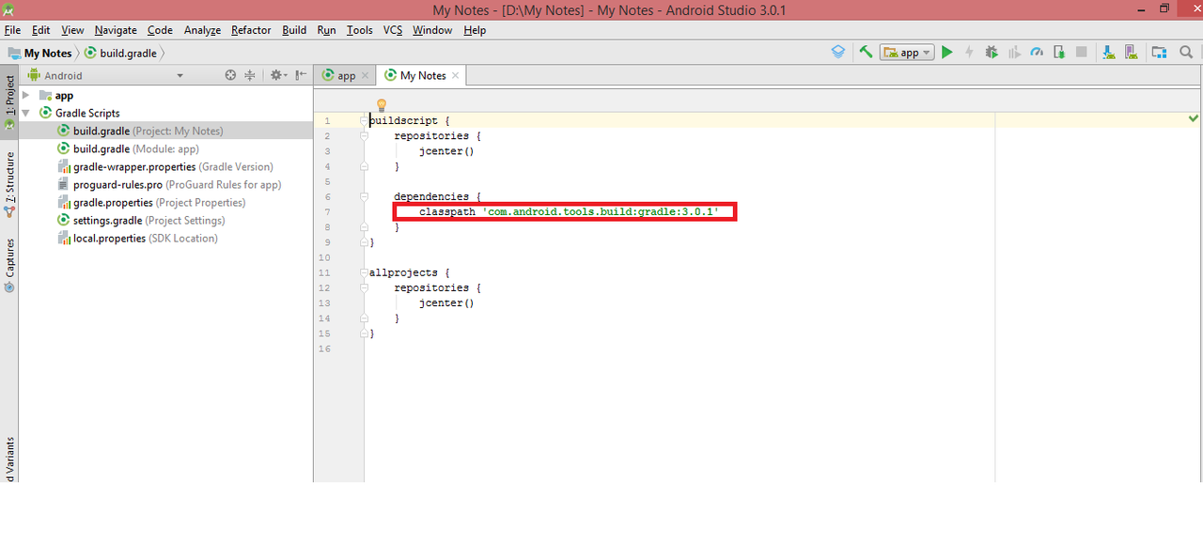Run the app with green play button

click(947, 53)
